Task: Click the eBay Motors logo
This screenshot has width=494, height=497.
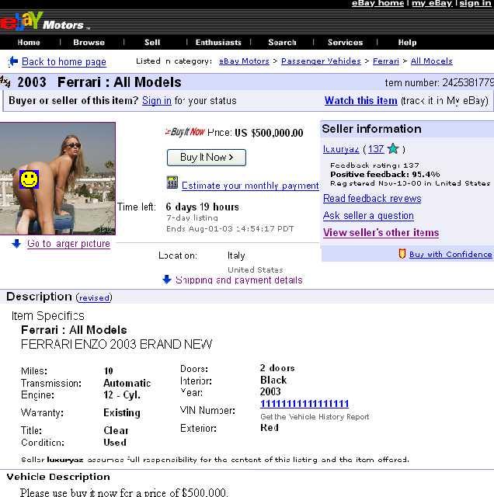Action: coord(44,22)
